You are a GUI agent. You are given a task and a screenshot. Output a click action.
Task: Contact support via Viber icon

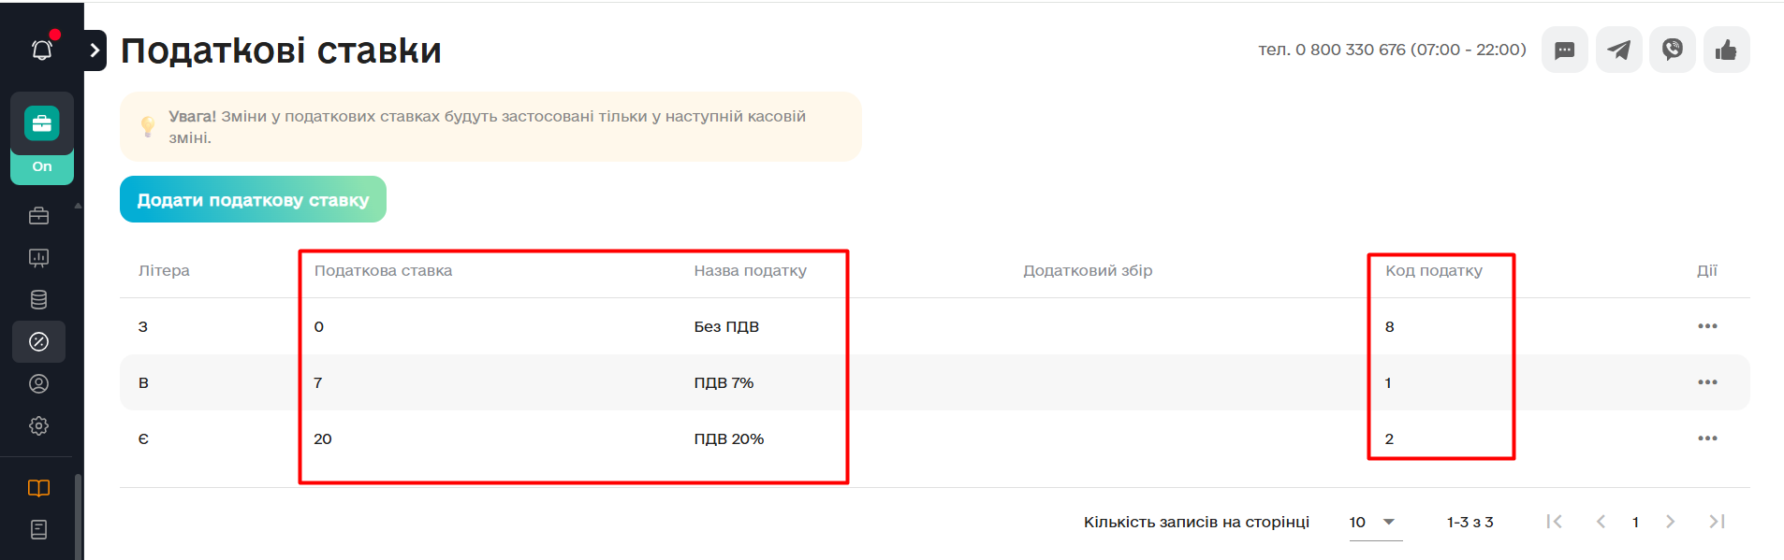pyautogui.click(x=1673, y=50)
